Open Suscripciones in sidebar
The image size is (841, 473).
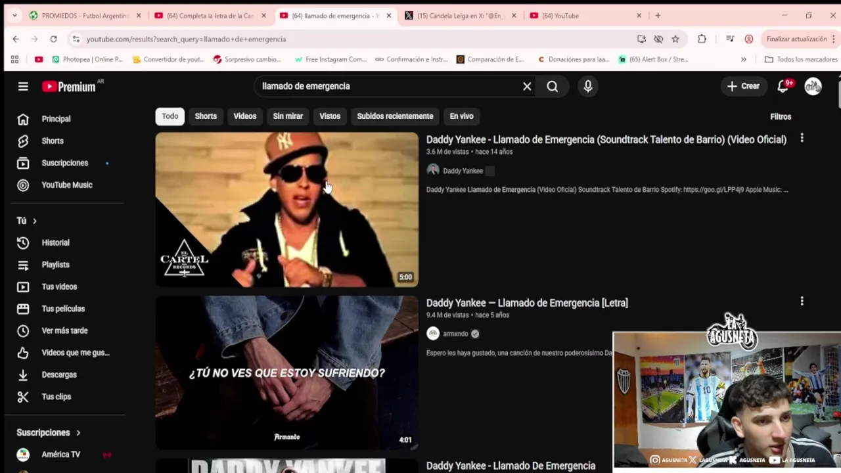(64, 163)
